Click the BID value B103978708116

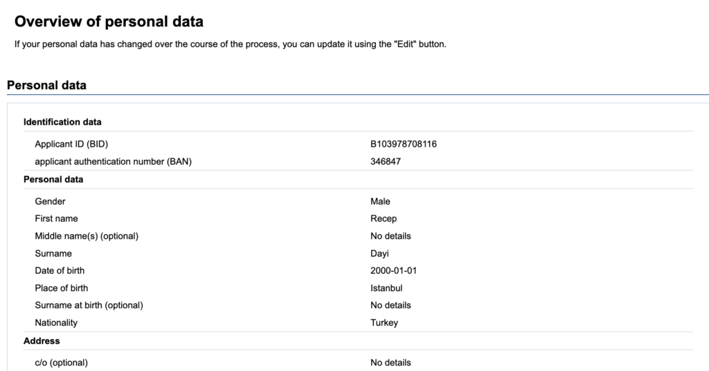pos(403,144)
